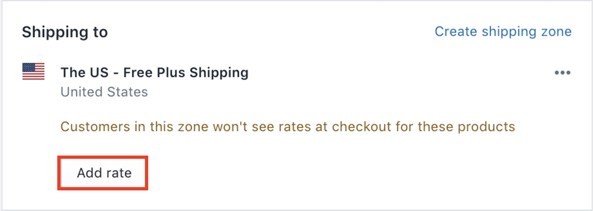Click the warning about rates at checkout
This screenshot has height=211, width=593.
[x=288, y=127]
